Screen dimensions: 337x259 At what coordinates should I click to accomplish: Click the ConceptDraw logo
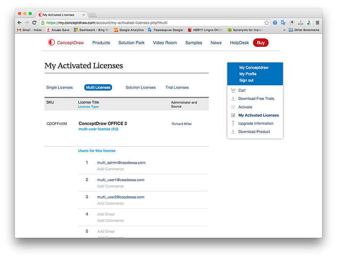[66, 43]
